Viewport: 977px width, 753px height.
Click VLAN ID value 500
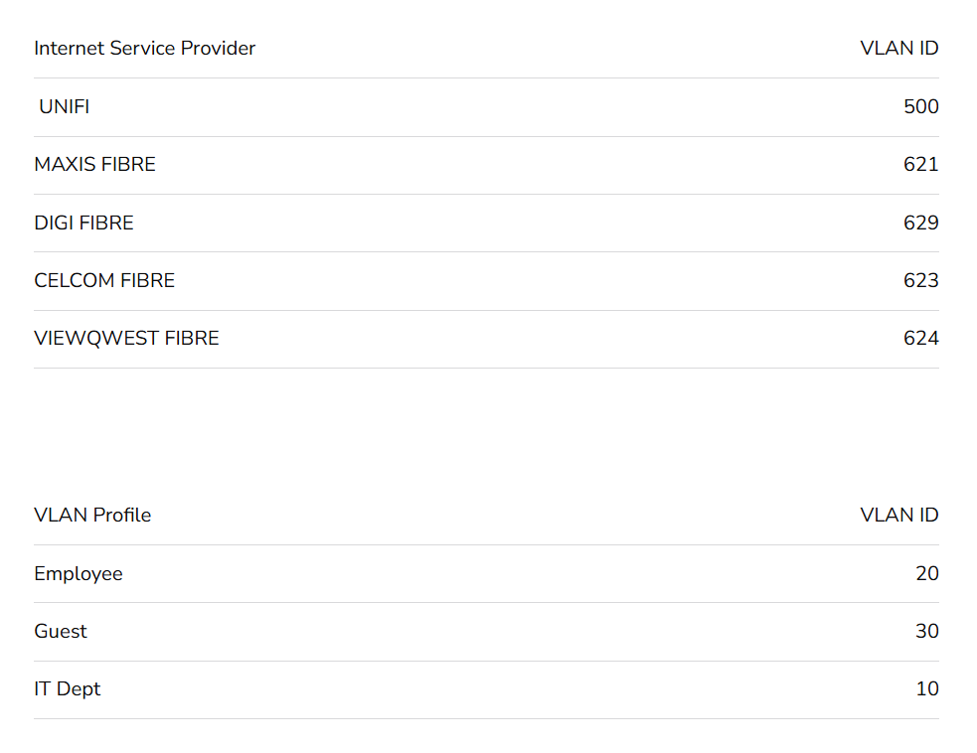920,106
